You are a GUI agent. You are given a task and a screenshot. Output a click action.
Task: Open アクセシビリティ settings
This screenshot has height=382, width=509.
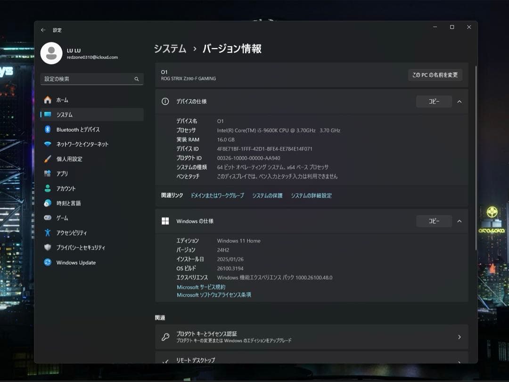[72, 233]
